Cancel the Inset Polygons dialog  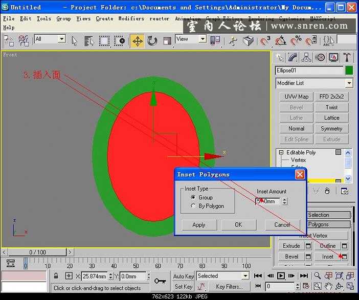(x=282, y=225)
